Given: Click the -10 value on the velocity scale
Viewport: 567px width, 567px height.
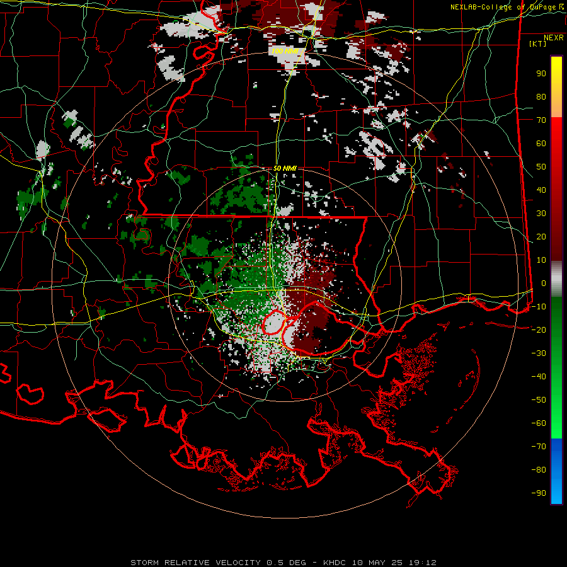Looking at the screenshot, I should [539, 307].
